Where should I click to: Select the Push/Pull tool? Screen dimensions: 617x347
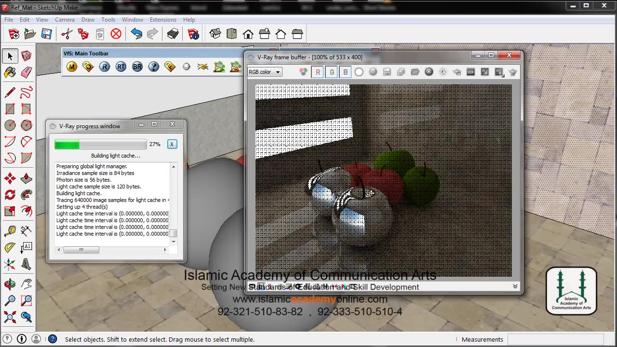point(27,178)
